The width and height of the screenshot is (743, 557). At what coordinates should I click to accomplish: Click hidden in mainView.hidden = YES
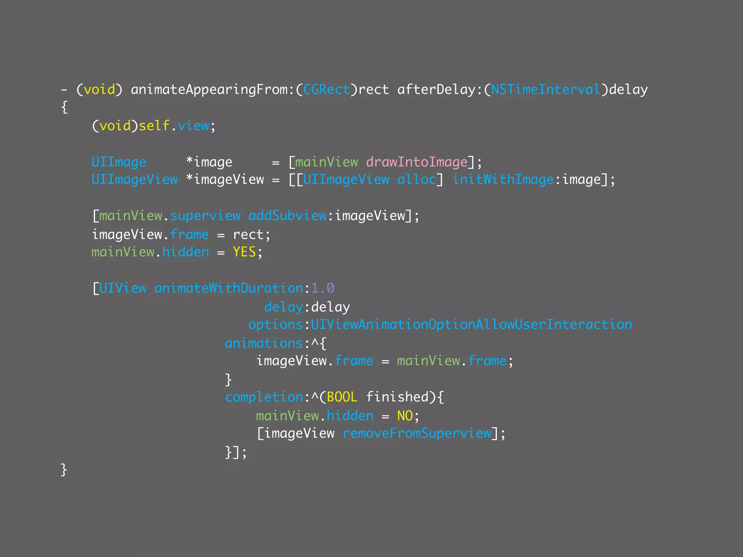[185, 252]
